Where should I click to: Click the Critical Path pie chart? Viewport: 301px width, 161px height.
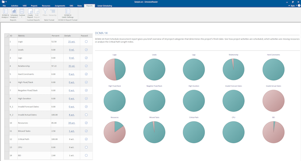click(x=194, y=132)
